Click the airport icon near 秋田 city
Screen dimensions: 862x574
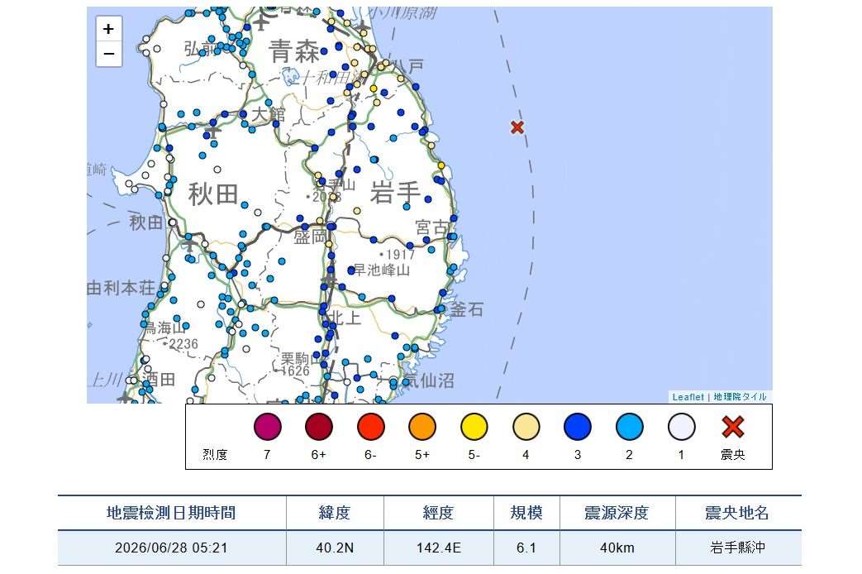[x=189, y=242]
